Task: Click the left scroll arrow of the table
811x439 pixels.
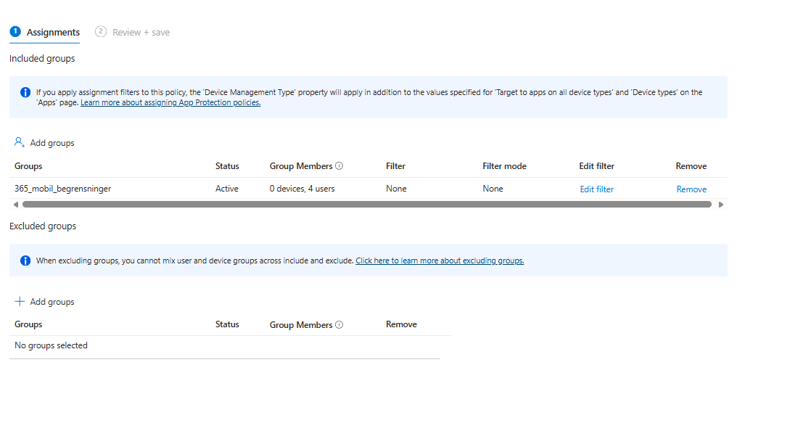Action: pos(16,205)
